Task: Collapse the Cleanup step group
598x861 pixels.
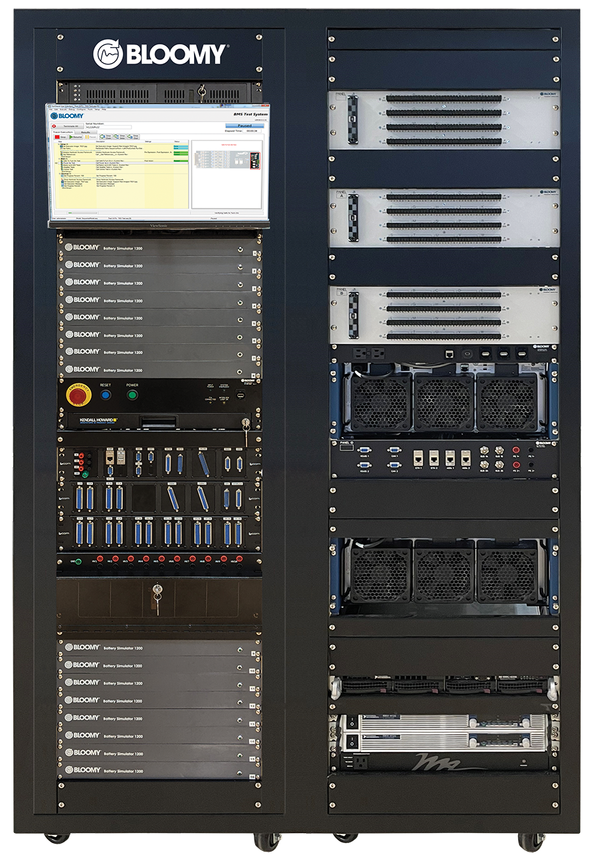Action: tap(60, 173)
